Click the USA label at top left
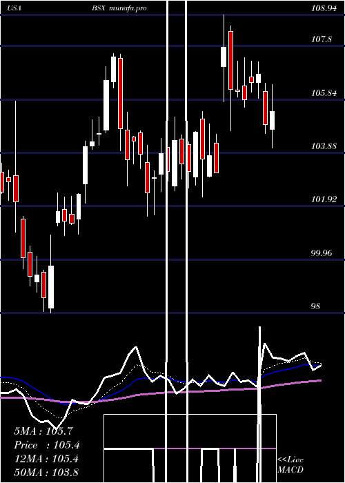Viewport: 345px width, 483px height. 14,8
